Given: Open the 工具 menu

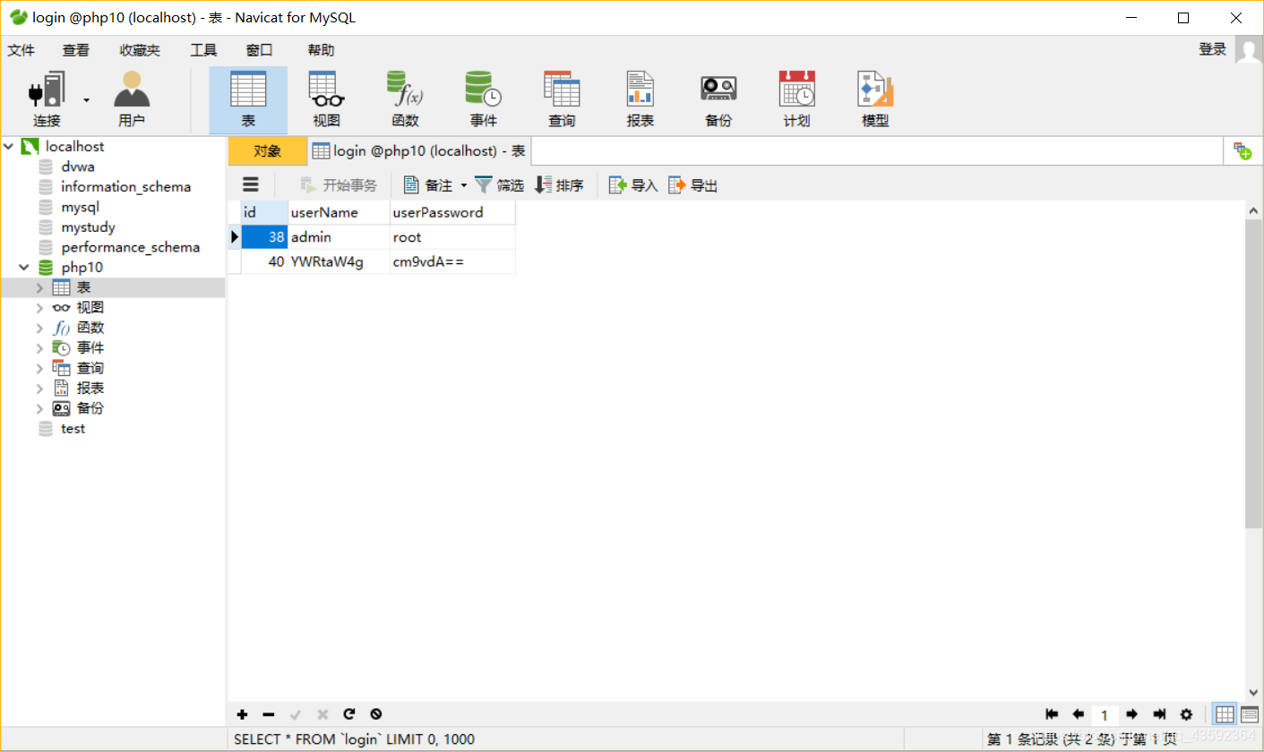Looking at the screenshot, I should [x=202, y=50].
